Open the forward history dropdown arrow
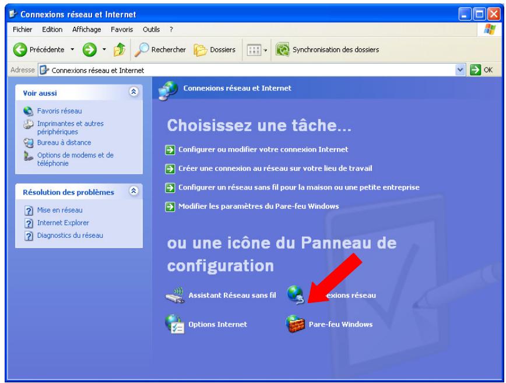Viewport: 506px width, 383px height. coord(104,50)
